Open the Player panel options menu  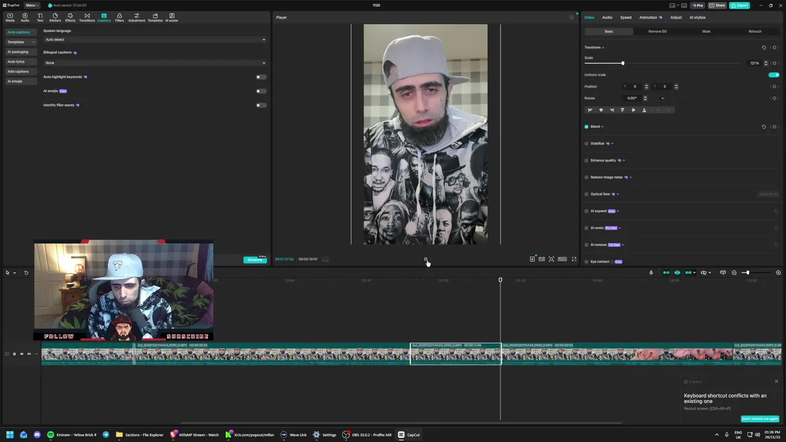[572, 17]
